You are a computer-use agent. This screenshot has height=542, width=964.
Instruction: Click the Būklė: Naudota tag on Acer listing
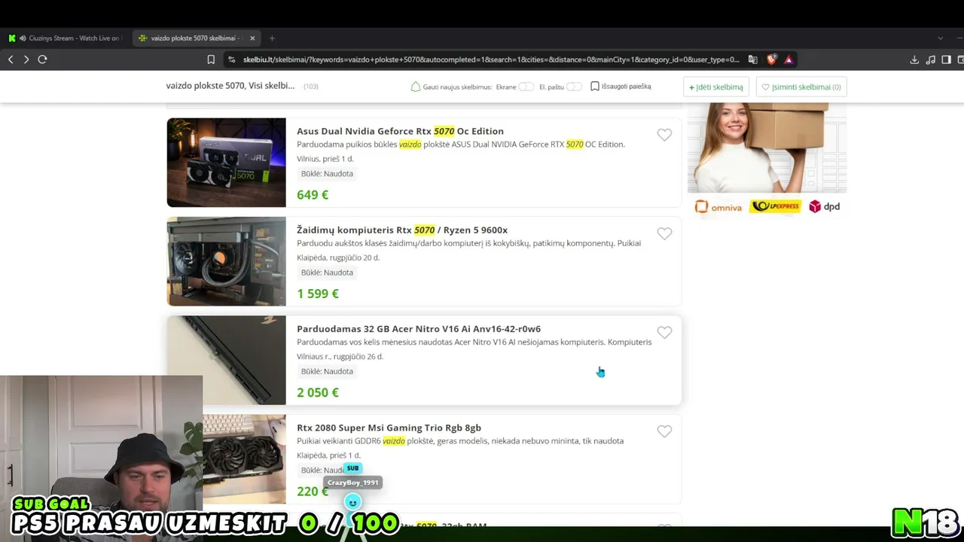pyautogui.click(x=327, y=371)
